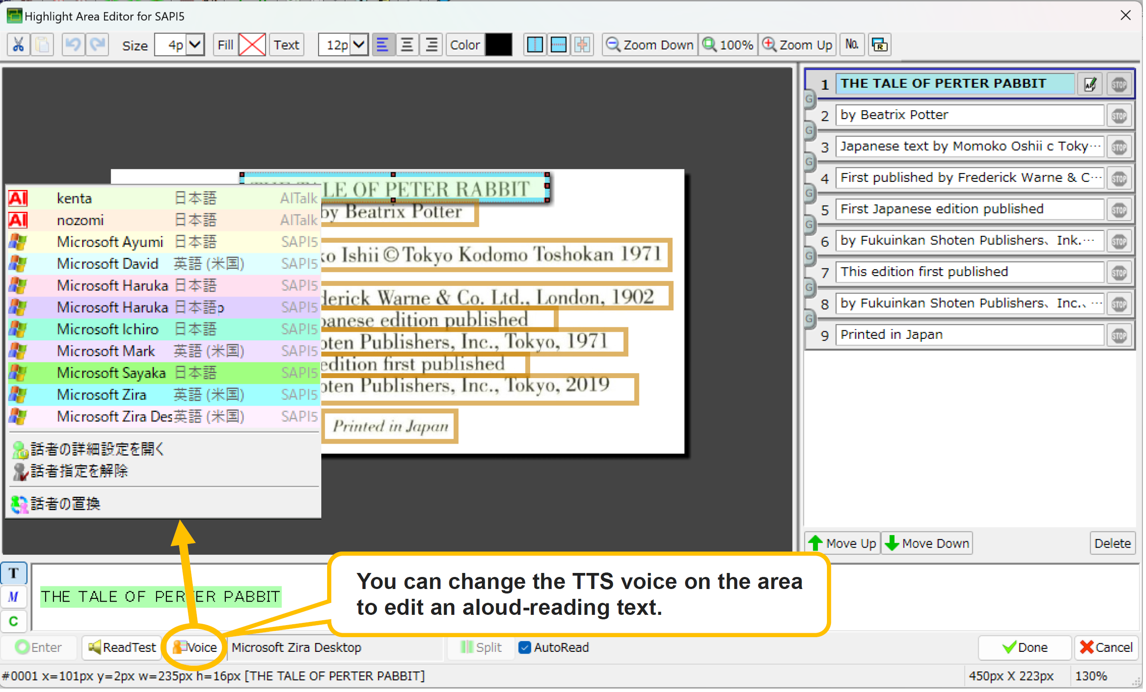
Task: Click the STOP icon for by Beatrix Potter
Action: 1120,116
